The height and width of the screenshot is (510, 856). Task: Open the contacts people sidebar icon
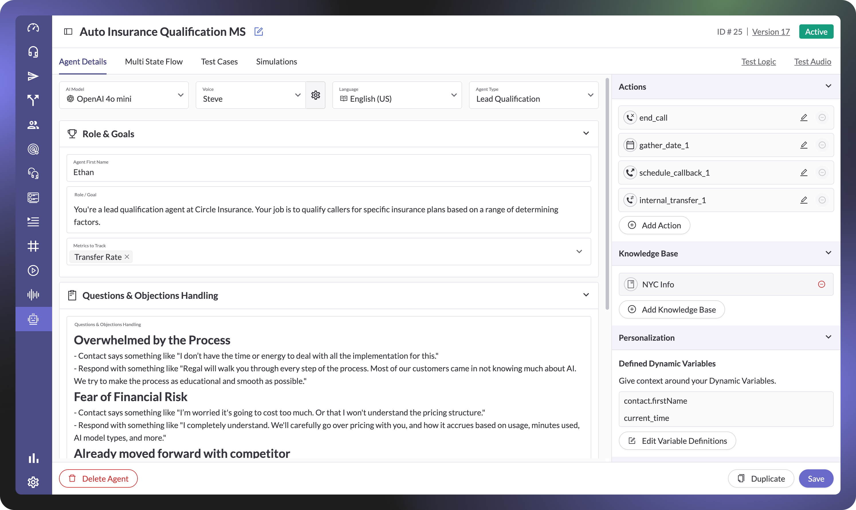pyautogui.click(x=33, y=125)
